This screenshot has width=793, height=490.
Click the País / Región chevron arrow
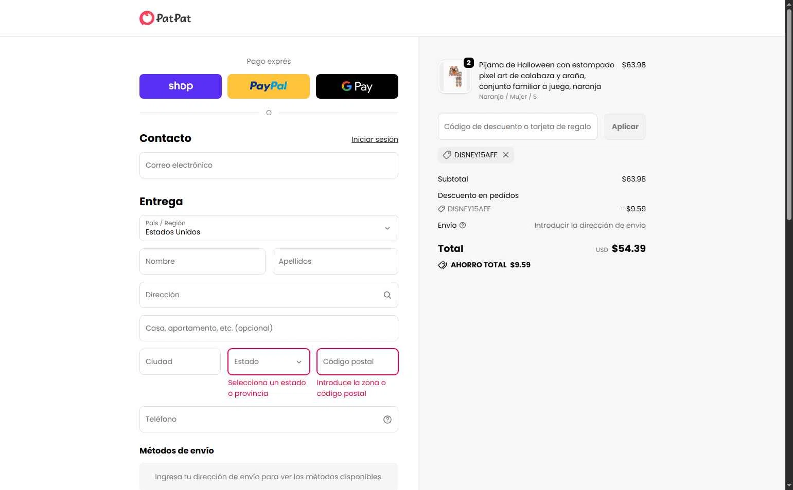(x=387, y=228)
